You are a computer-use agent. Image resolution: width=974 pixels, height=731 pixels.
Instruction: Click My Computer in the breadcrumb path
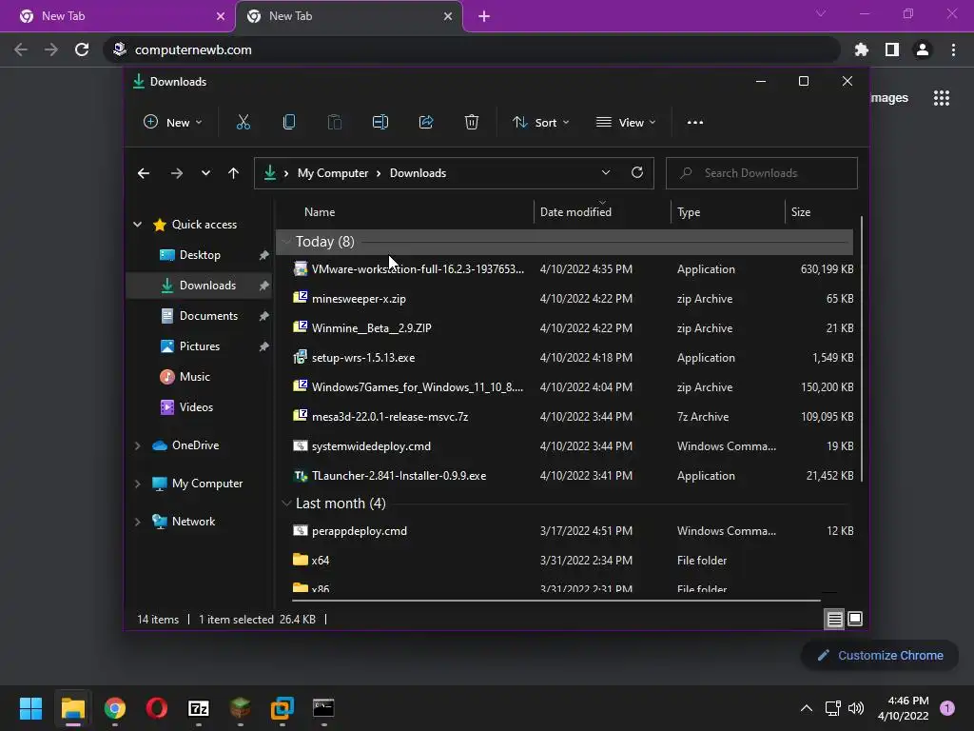pyautogui.click(x=332, y=173)
